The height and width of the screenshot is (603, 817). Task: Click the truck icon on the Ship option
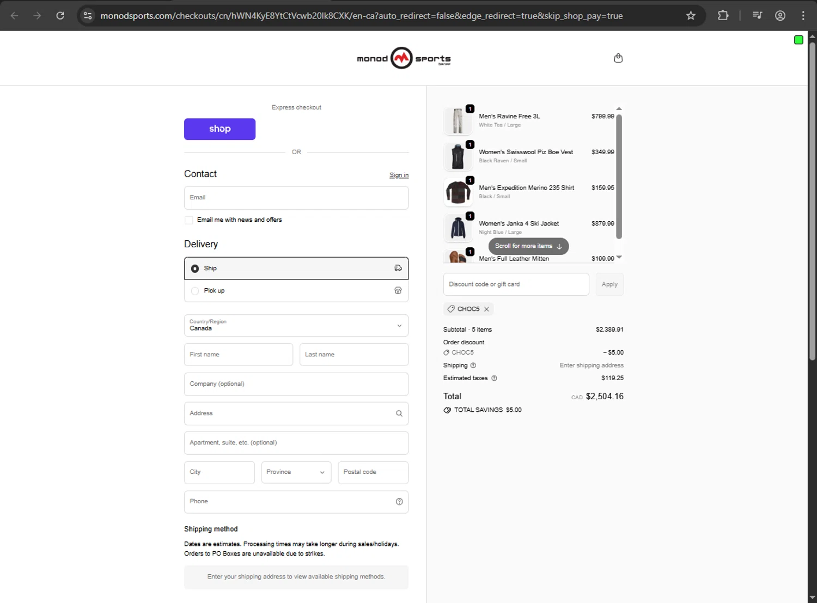[398, 268]
